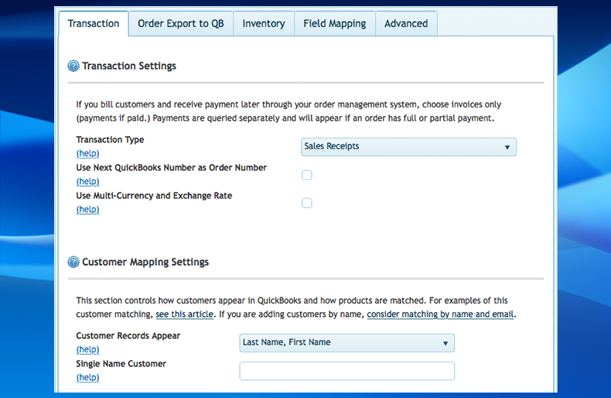Image resolution: width=611 pixels, height=398 pixels.
Task: Open the Transaction Type dropdown
Action: 409,147
